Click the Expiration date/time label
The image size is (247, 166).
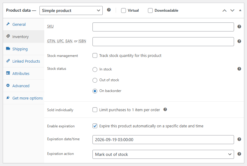coord(63,139)
